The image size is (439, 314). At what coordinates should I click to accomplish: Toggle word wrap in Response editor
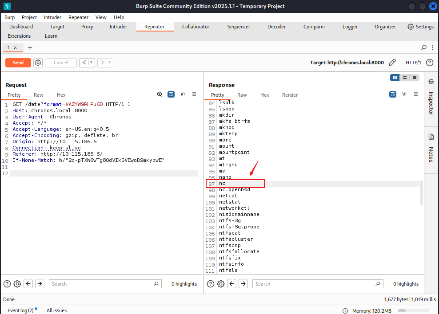click(x=393, y=94)
